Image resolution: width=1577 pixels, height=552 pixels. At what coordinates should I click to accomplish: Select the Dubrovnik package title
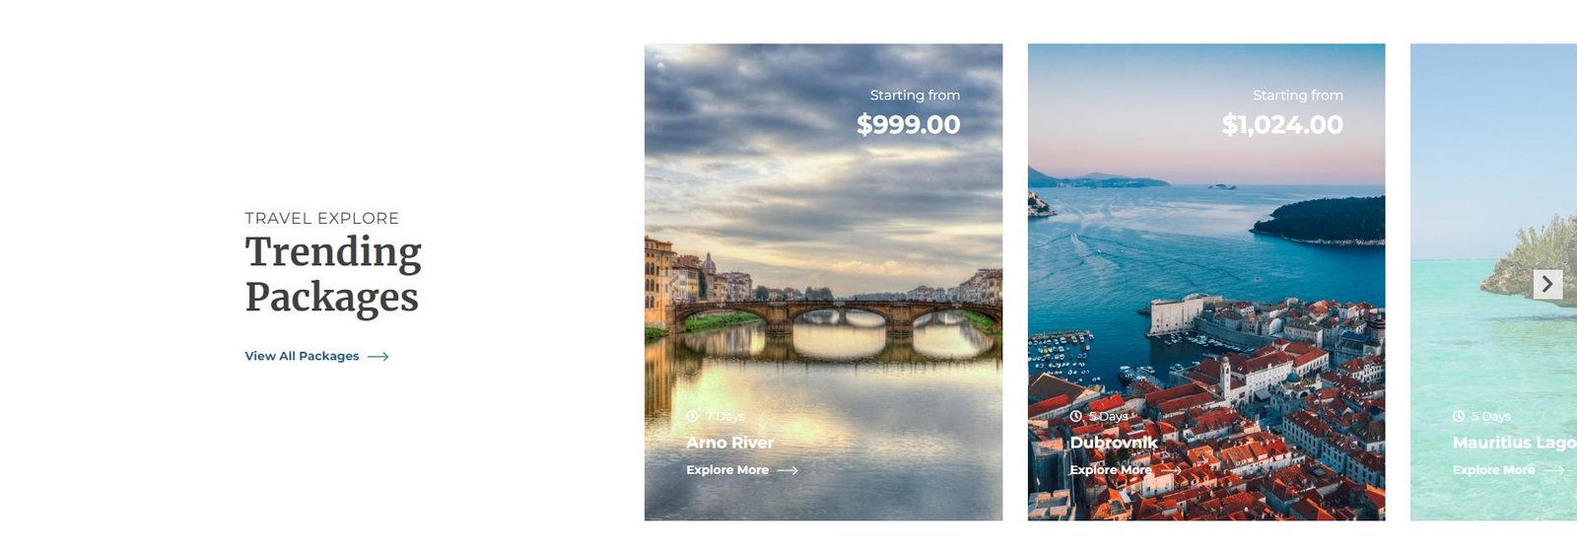click(1114, 443)
